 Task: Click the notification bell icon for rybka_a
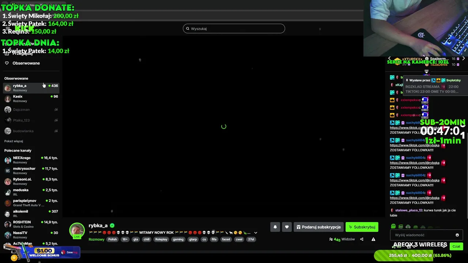click(x=275, y=227)
